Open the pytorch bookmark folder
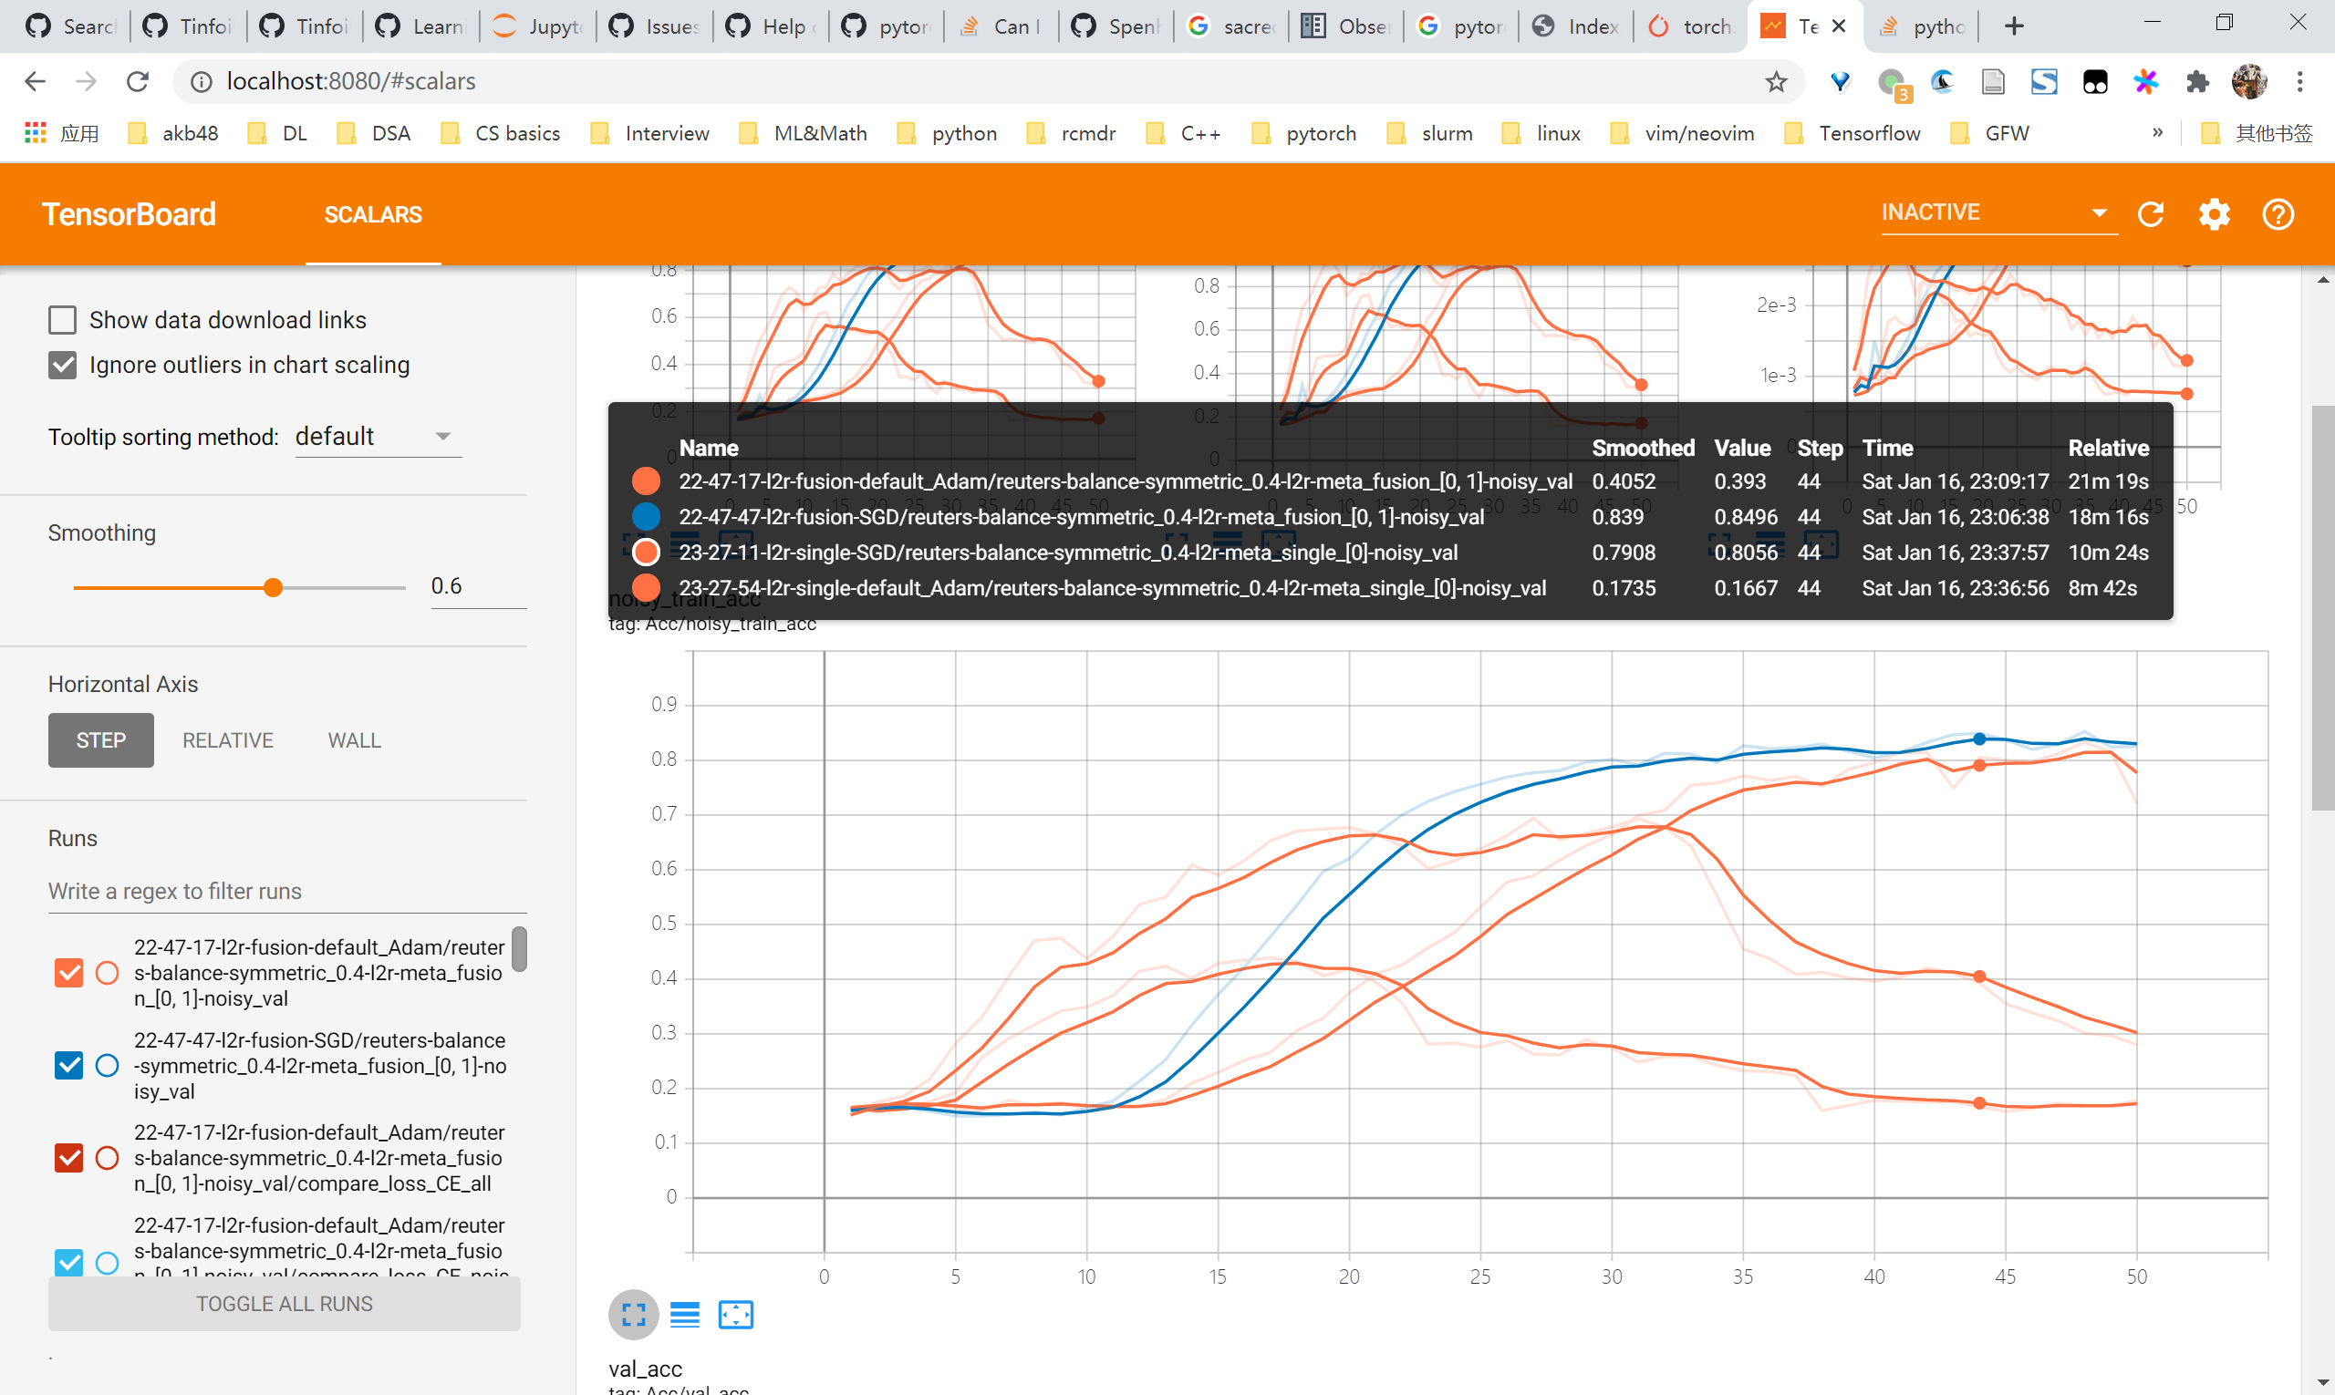The width and height of the screenshot is (2335, 1395). (x=1303, y=133)
